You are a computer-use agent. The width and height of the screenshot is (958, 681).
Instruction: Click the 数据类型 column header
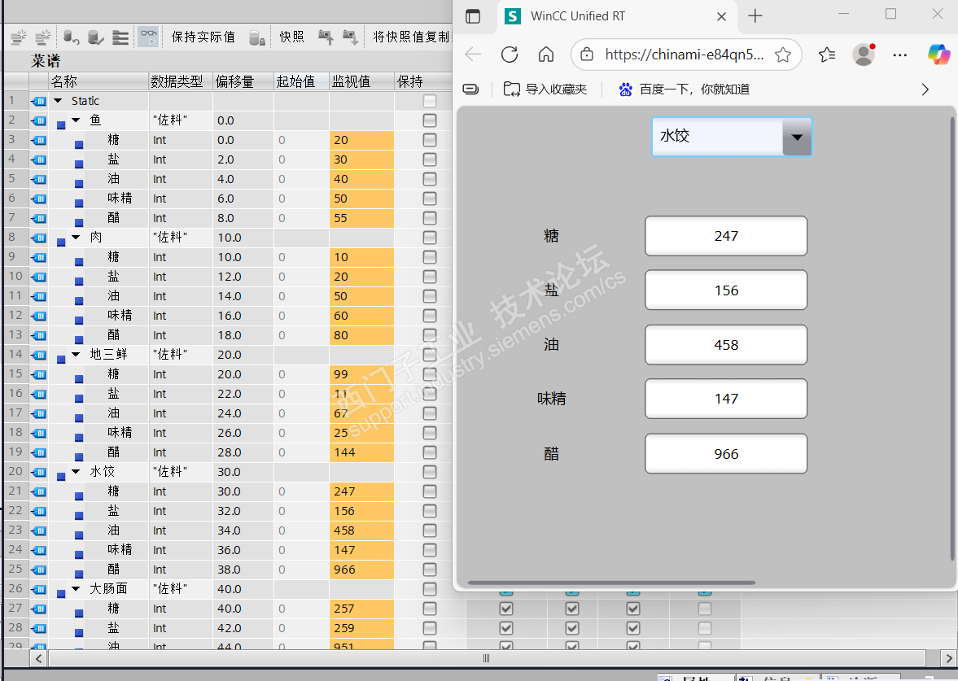(181, 81)
